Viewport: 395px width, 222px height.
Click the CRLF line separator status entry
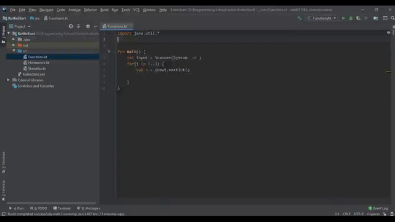[x=346, y=214]
